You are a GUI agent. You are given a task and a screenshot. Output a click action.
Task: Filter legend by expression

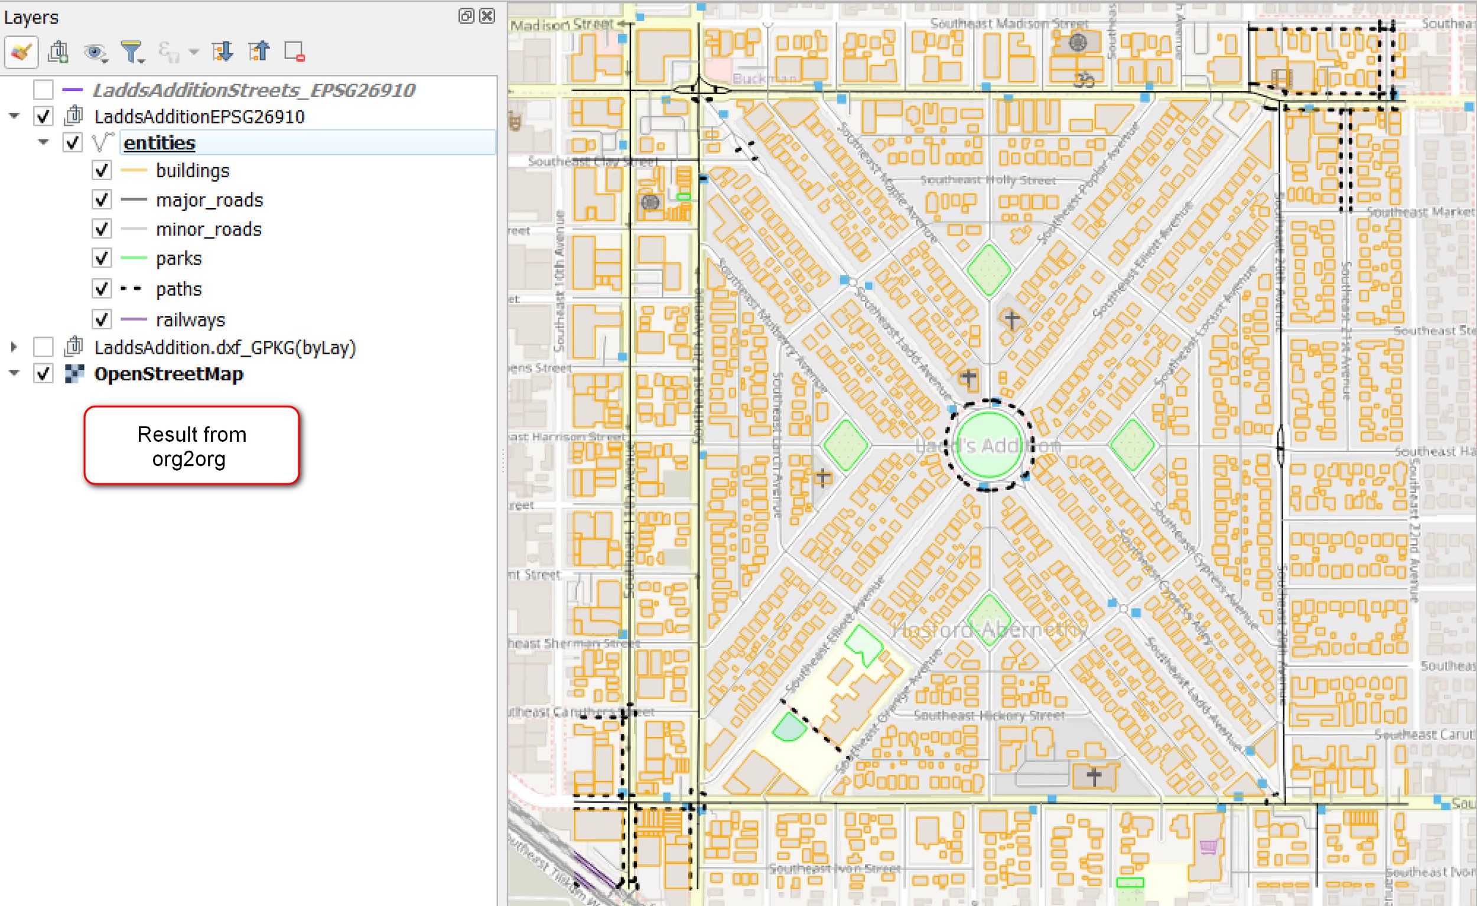click(170, 51)
